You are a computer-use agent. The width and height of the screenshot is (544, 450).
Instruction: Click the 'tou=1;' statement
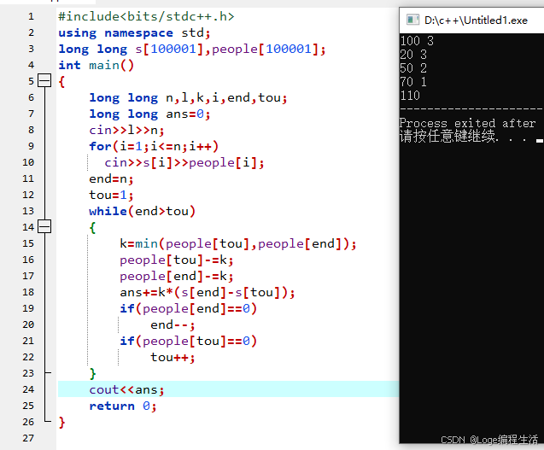pos(111,195)
